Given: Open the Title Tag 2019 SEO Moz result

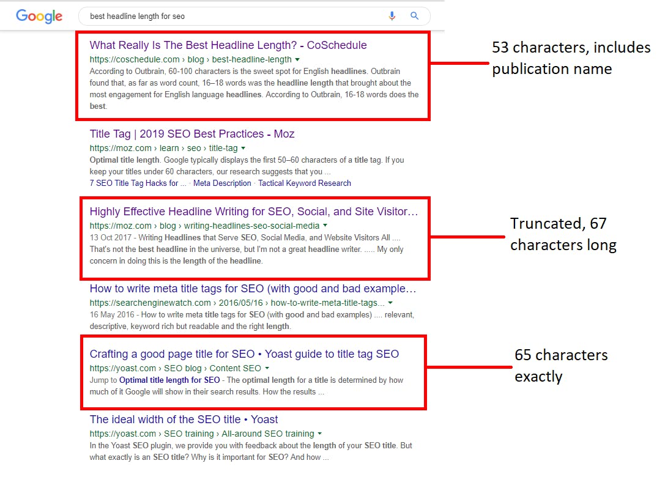Looking at the screenshot, I should [x=192, y=134].
